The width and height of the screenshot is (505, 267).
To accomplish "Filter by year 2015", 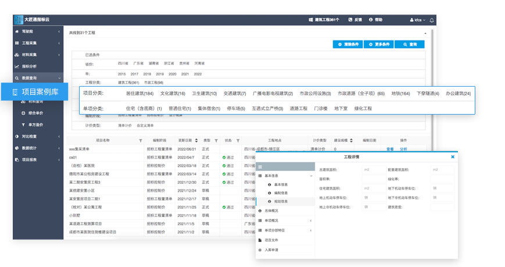I will [121, 74].
